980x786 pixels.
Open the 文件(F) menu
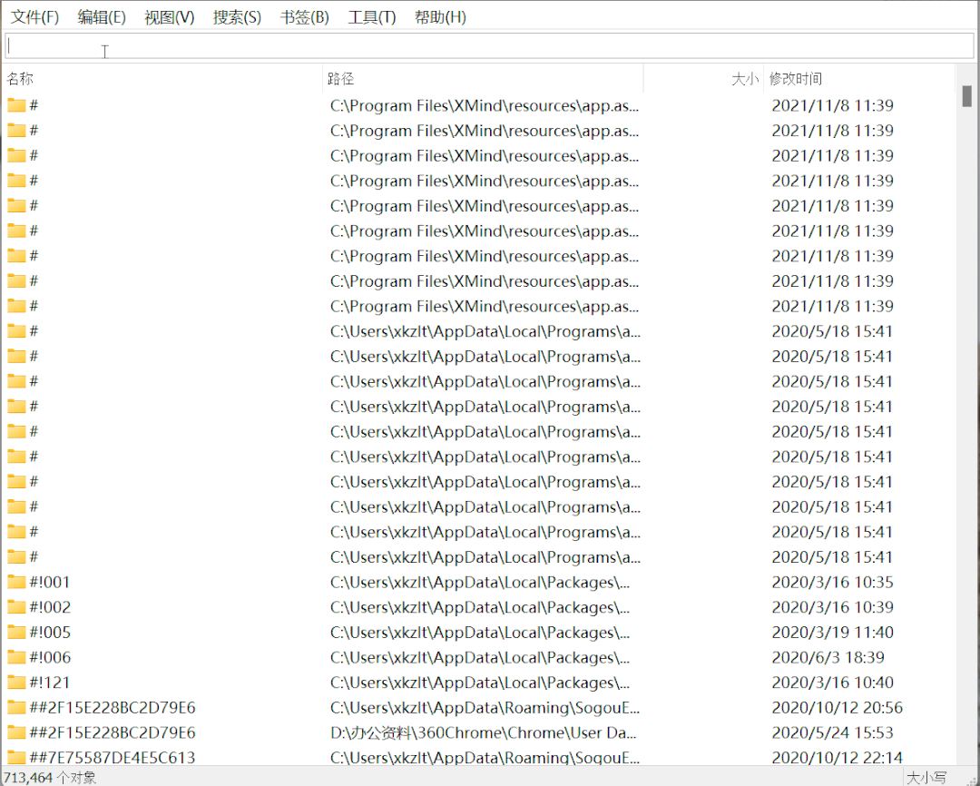point(34,17)
